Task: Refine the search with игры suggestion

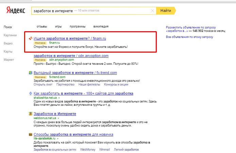Action: pos(58,26)
